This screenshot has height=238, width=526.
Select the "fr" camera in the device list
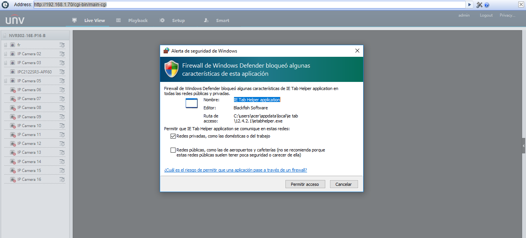pyautogui.click(x=19, y=45)
